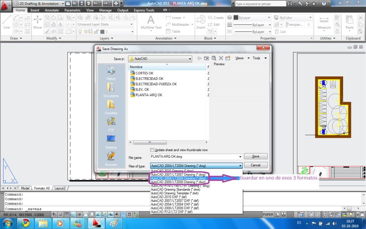
Task: Open the Views menu dropdown
Action: pos(242,58)
